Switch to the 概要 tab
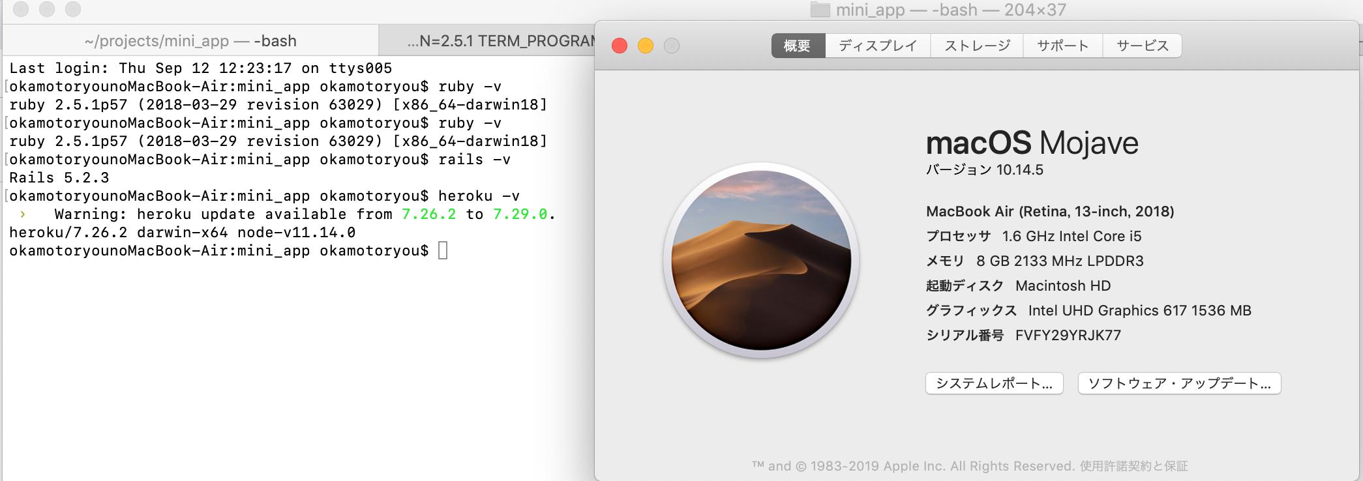1363x481 pixels. click(798, 46)
